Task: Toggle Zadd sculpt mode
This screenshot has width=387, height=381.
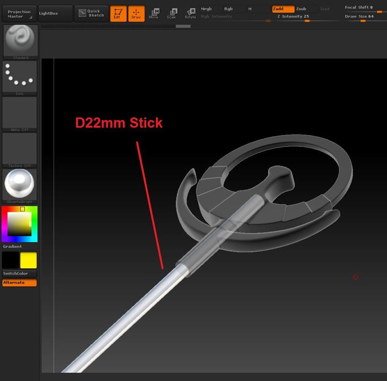Action: click(283, 9)
